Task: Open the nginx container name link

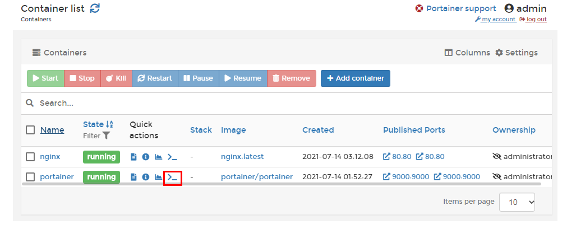Action: pyautogui.click(x=50, y=157)
